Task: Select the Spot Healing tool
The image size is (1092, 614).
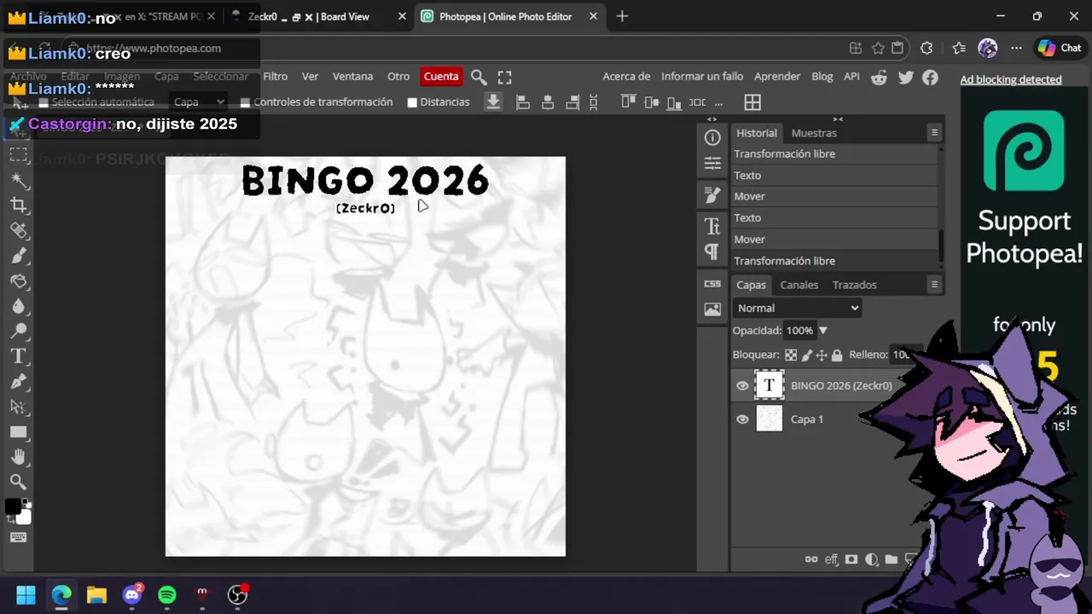Action: [x=18, y=230]
